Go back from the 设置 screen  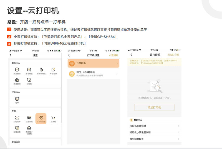pyautogui.click(x=10, y=55)
